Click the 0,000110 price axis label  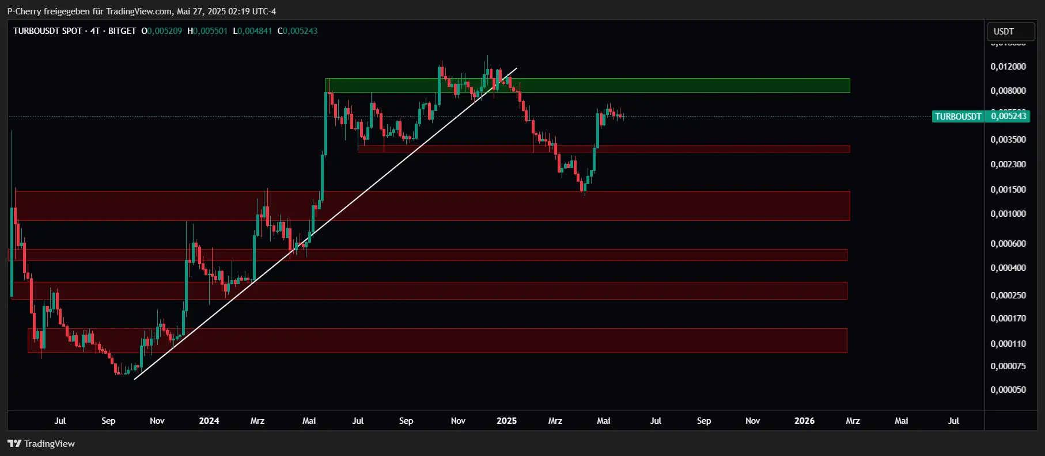click(x=1008, y=344)
